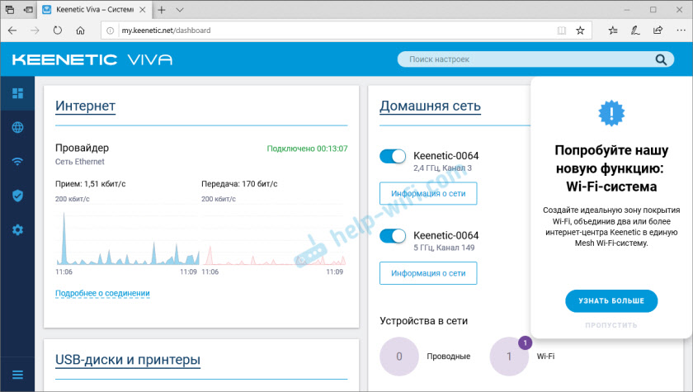
Task: Open reading view book icon
Action: pos(561,31)
